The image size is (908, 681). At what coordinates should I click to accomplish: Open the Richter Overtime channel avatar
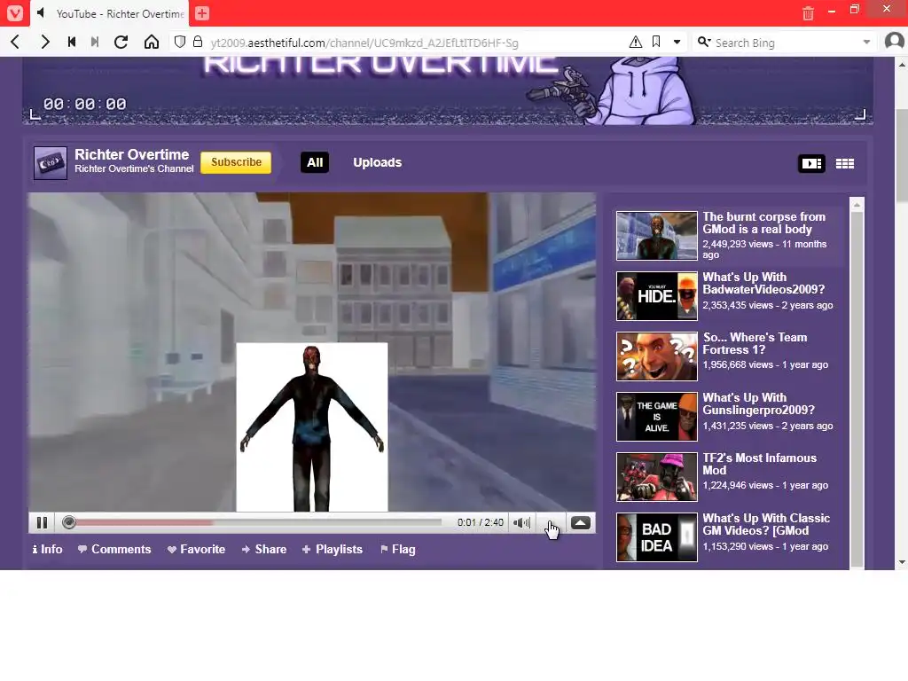click(x=51, y=163)
